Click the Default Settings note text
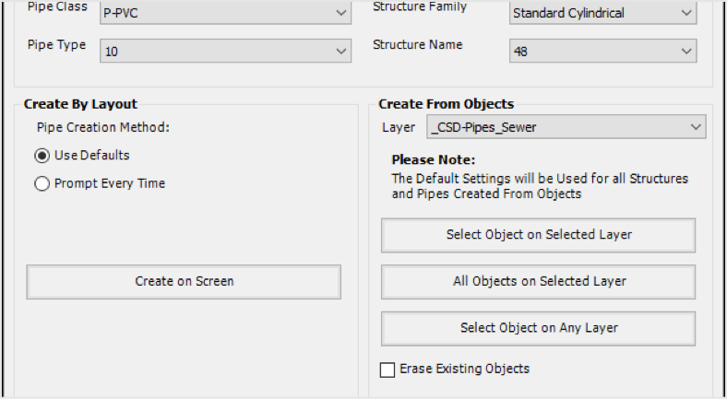 tap(540, 186)
